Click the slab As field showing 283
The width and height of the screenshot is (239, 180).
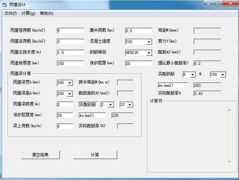(x=207, y=85)
